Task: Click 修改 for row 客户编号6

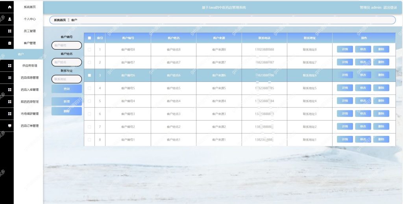Action: tap(363, 75)
